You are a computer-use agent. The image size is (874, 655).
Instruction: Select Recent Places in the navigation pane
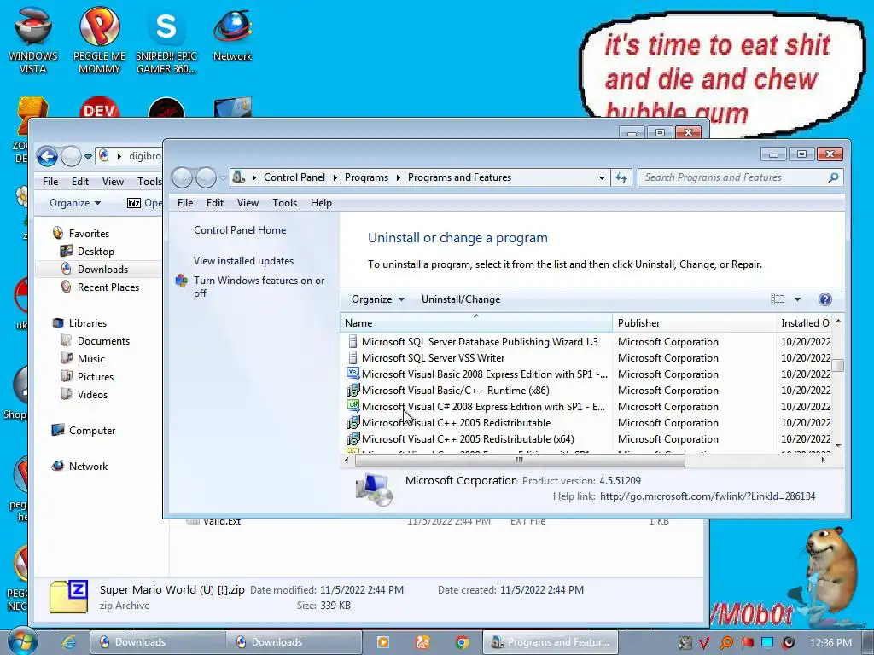(108, 287)
